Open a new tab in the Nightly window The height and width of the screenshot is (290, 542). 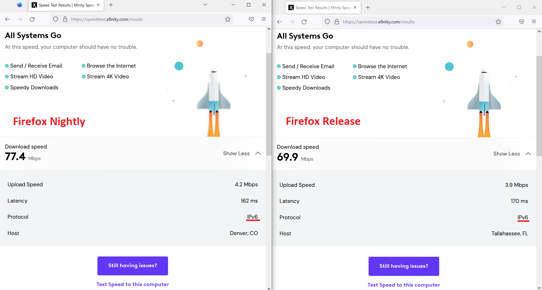pyautogui.click(x=111, y=5)
